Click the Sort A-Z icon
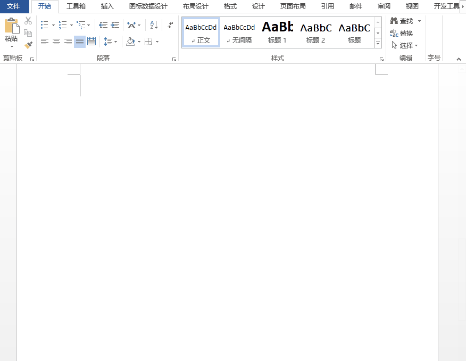 tap(154, 25)
